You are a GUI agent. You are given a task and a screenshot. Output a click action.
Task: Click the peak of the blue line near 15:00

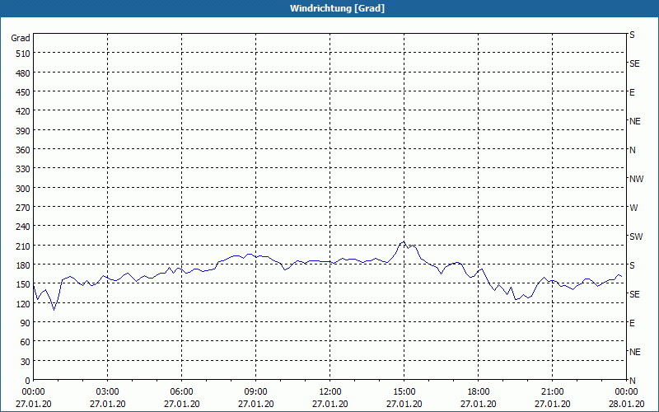[x=404, y=241]
